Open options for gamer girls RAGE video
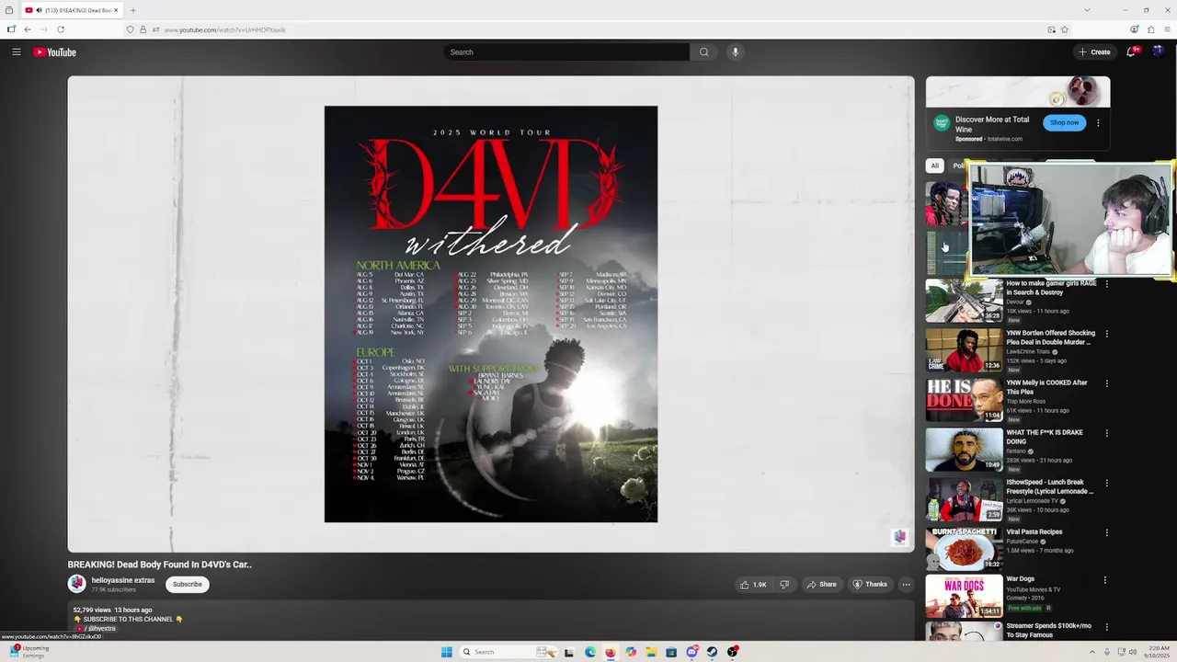Image resolution: width=1177 pixels, height=662 pixels. tap(1106, 284)
